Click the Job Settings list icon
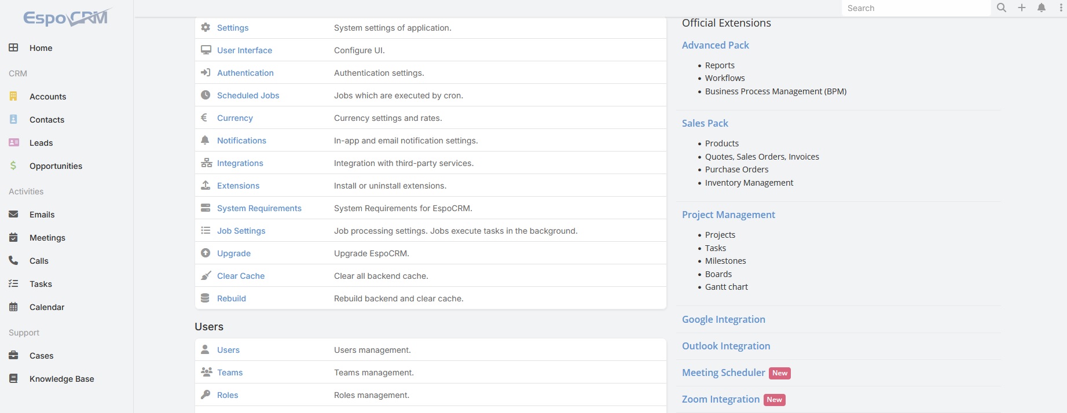The image size is (1067, 413). click(206, 230)
